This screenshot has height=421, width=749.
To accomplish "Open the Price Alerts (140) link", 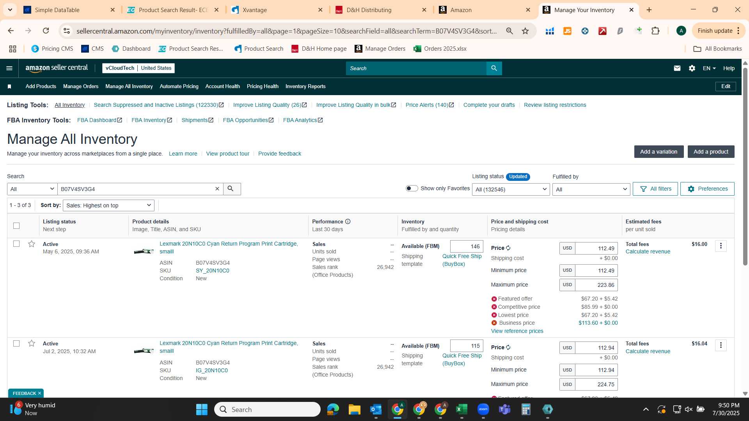I will (x=430, y=105).
